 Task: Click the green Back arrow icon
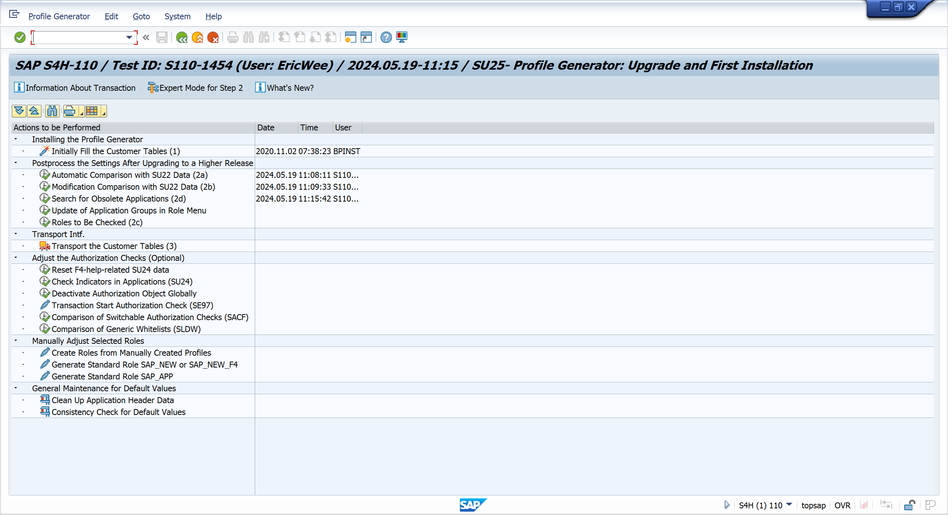click(x=181, y=37)
